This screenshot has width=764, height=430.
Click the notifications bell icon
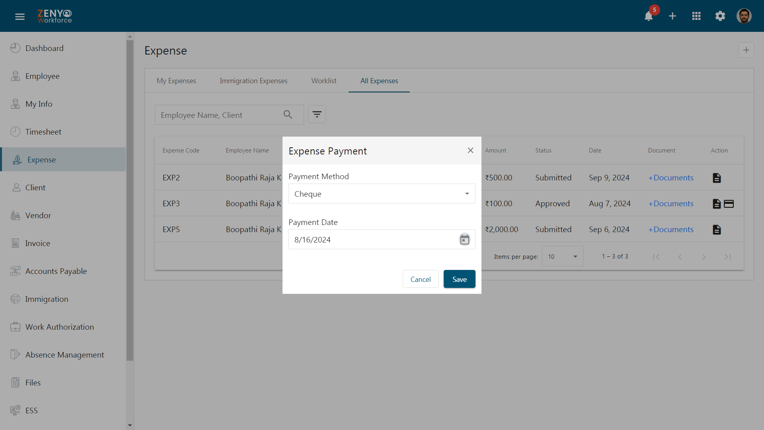649,16
